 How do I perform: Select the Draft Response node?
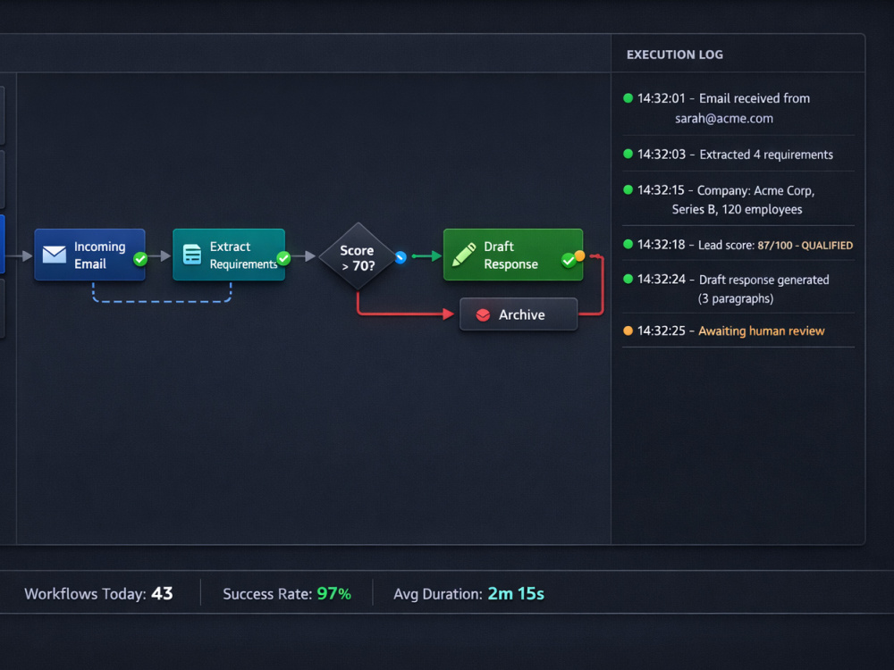pos(513,255)
